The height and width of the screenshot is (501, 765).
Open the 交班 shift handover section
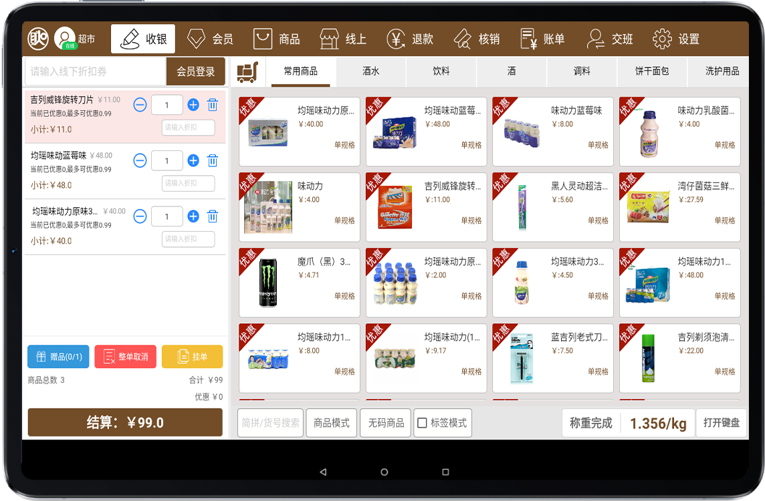[610, 39]
